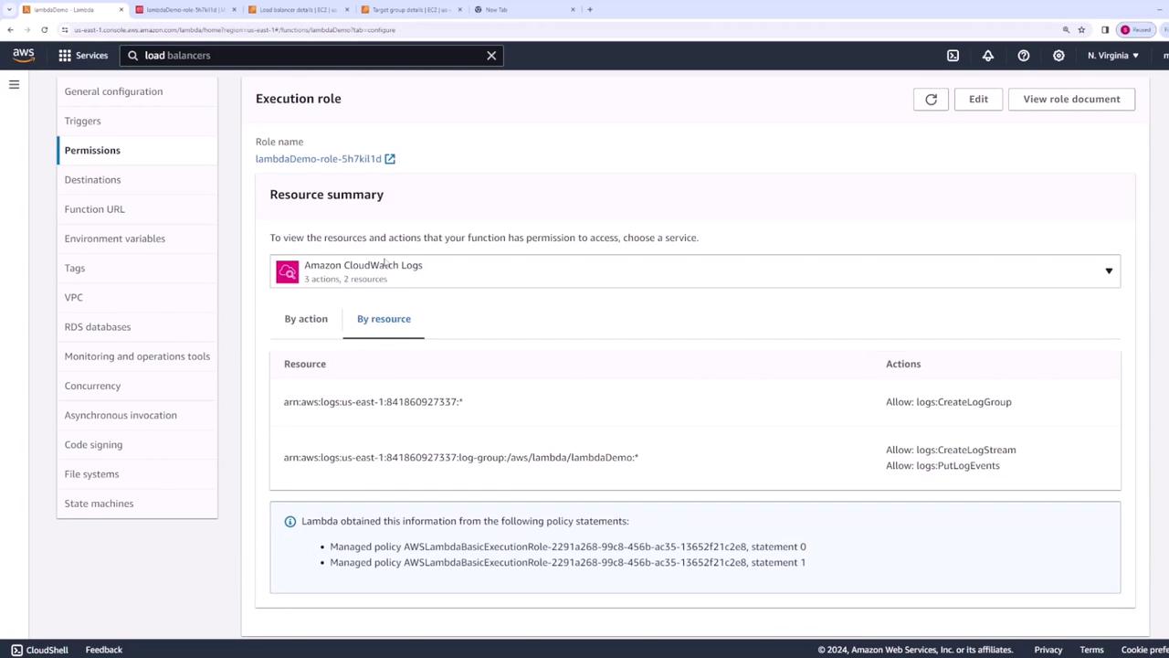This screenshot has height=658, width=1169.
Task: Click the Actions column header
Action: point(903,364)
